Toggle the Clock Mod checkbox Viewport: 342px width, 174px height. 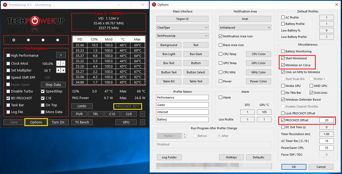click(x=8, y=64)
